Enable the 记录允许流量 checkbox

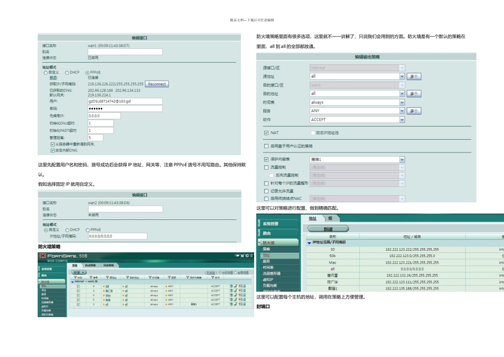266,191
